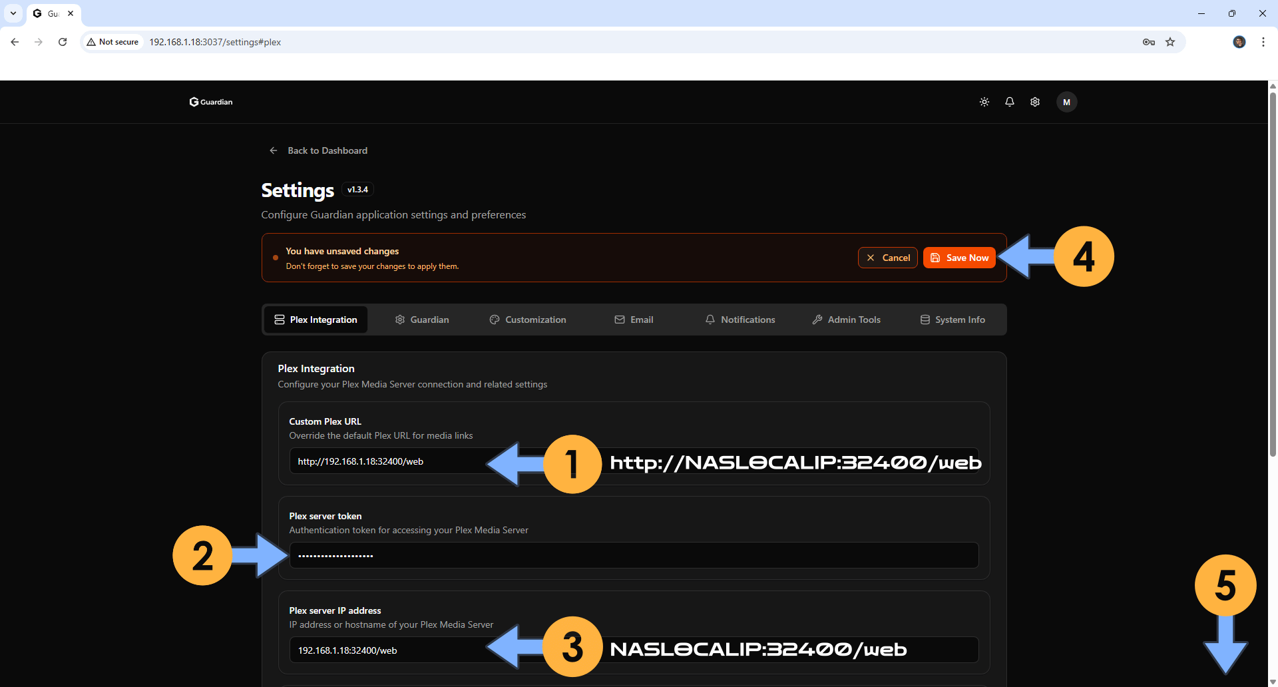Click the Guardian logo in header

[211, 102]
